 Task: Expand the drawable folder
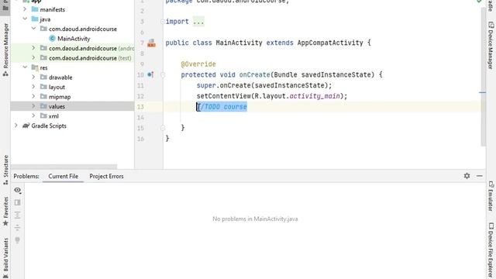coord(33,77)
